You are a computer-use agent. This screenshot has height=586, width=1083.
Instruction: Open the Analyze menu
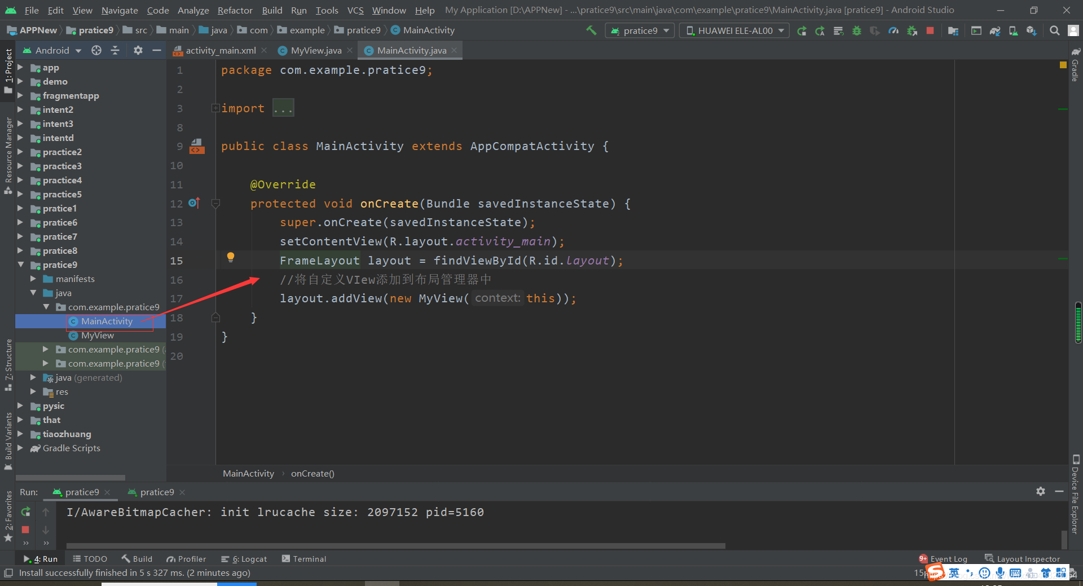193,10
